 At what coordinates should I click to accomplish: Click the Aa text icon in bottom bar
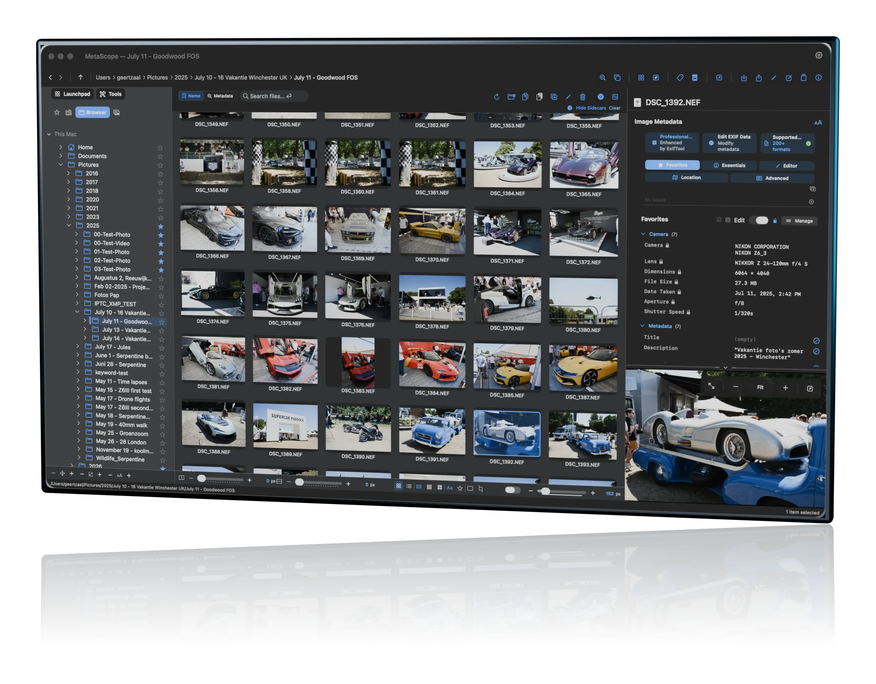(x=450, y=488)
